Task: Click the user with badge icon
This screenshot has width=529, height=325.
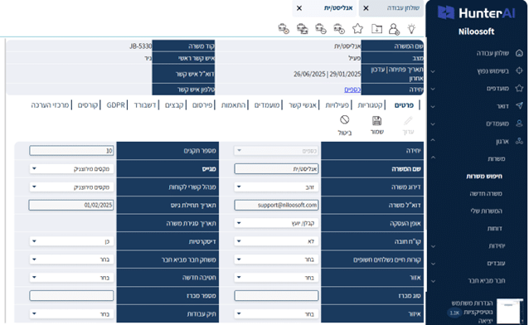Action: pyautogui.click(x=394, y=29)
